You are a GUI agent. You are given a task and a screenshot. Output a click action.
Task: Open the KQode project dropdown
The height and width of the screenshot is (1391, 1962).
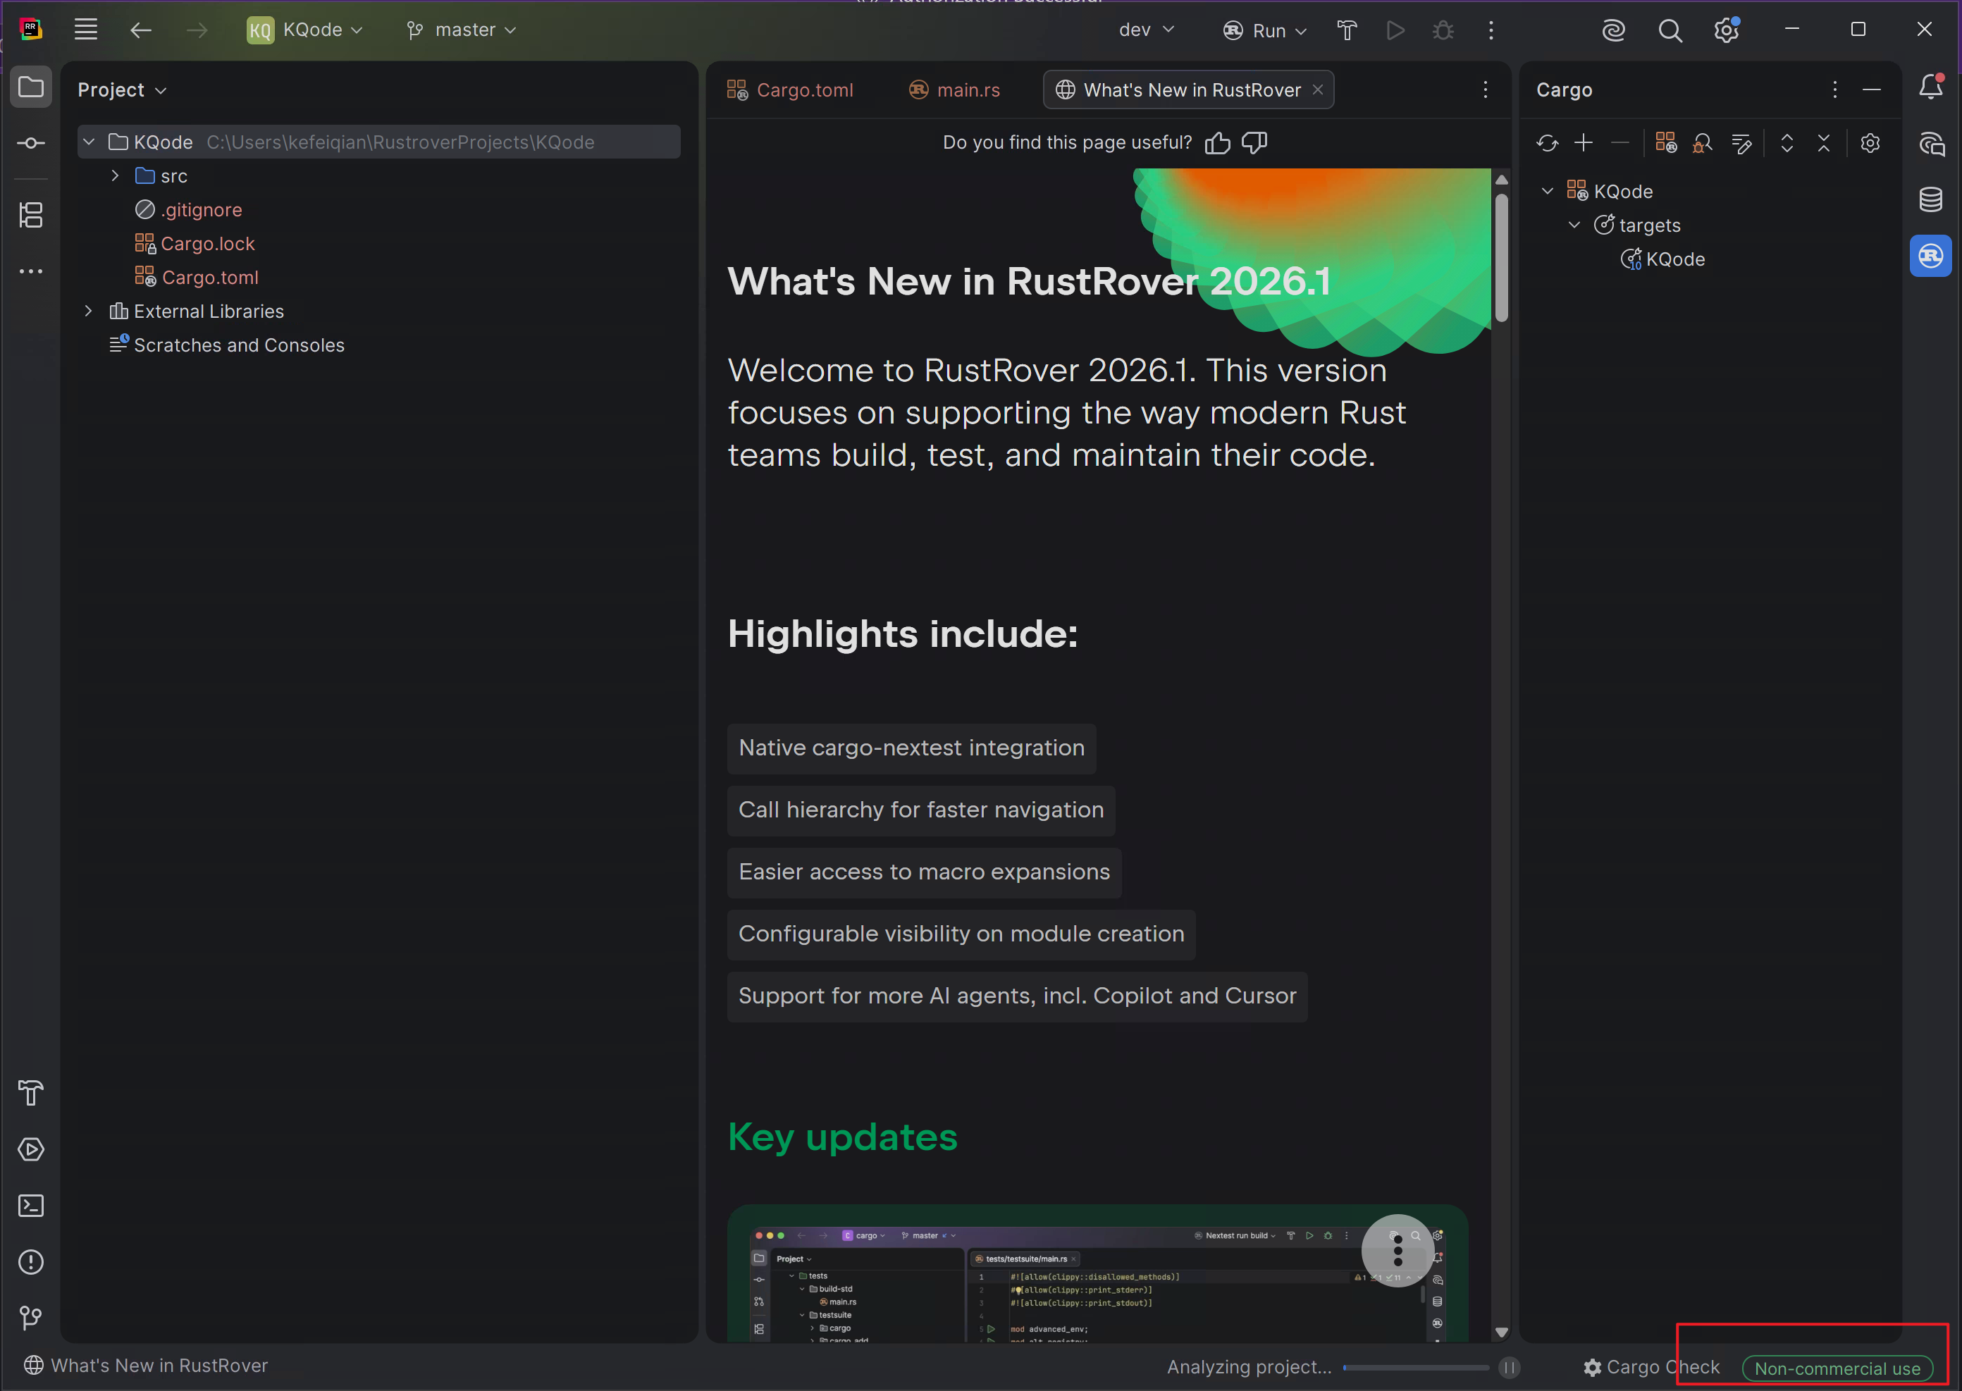306,30
